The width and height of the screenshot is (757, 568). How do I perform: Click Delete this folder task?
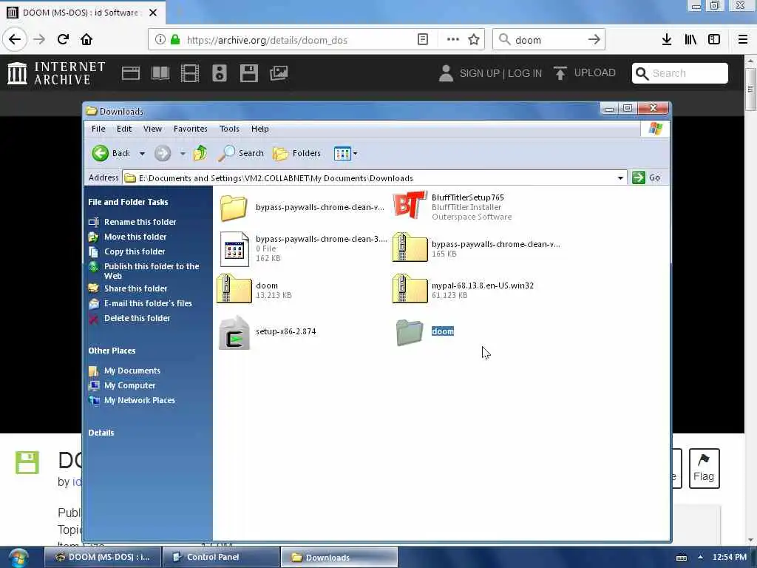[137, 318]
